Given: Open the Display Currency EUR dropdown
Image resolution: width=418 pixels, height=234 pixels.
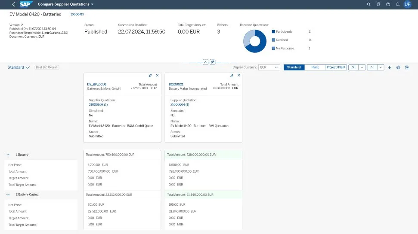Looking at the screenshot, I should click(x=269, y=67).
